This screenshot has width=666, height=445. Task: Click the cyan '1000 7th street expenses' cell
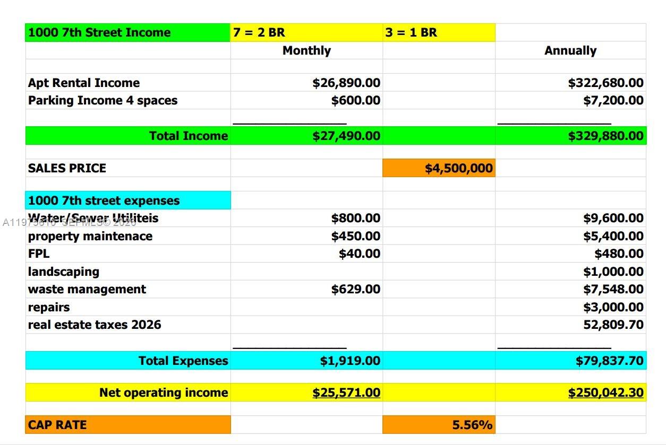tap(127, 200)
